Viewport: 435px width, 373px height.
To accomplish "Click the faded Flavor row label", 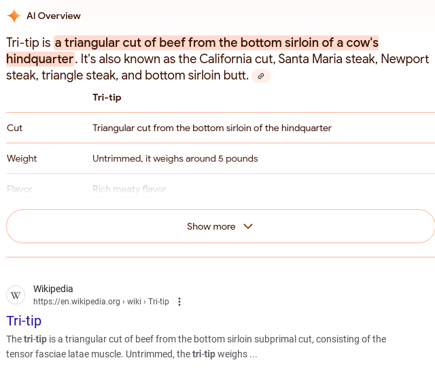I will tap(20, 189).
